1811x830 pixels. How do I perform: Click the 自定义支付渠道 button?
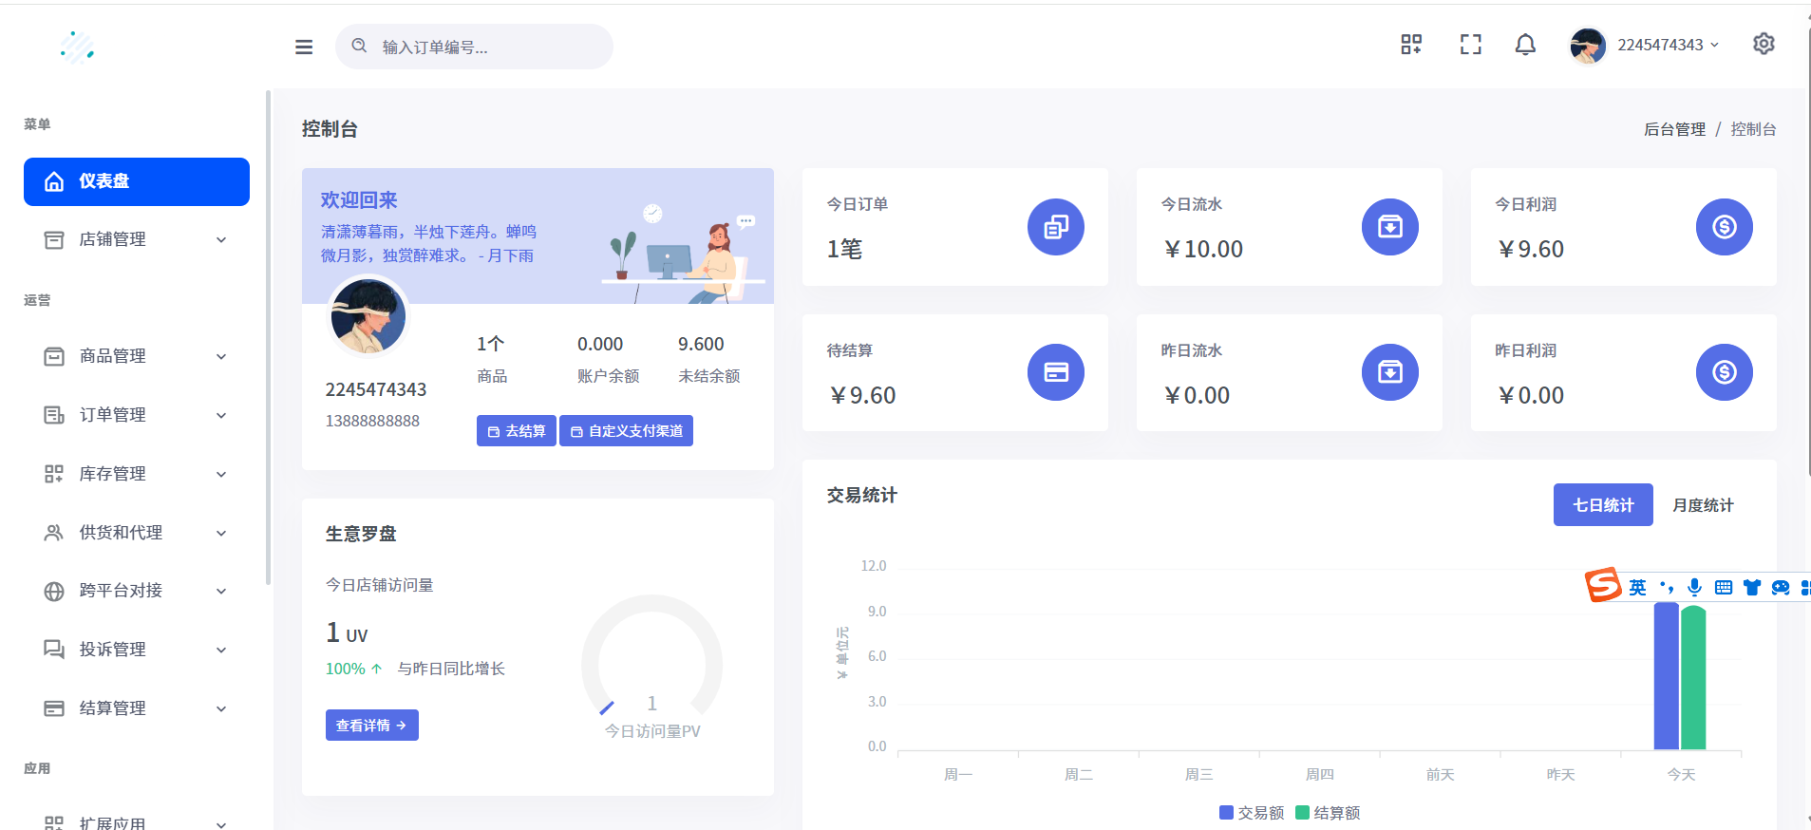(627, 431)
